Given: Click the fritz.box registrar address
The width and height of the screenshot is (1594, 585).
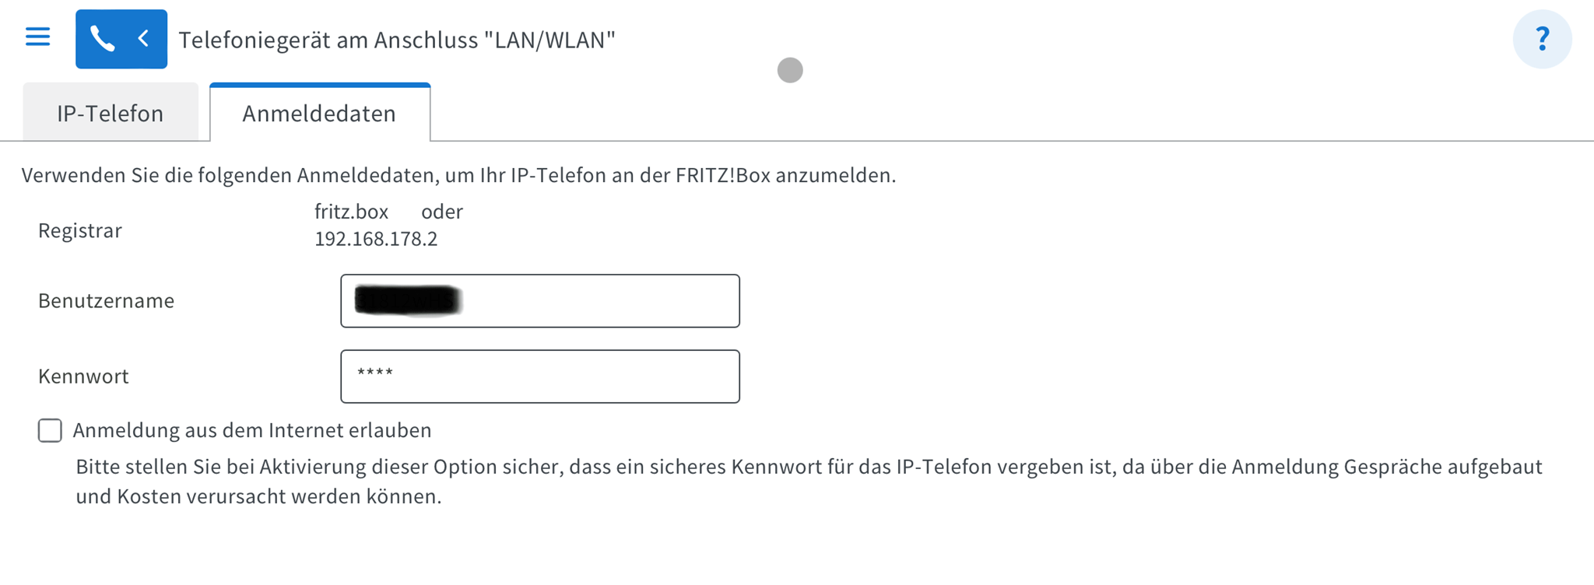Looking at the screenshot, I should coord(351,212).
